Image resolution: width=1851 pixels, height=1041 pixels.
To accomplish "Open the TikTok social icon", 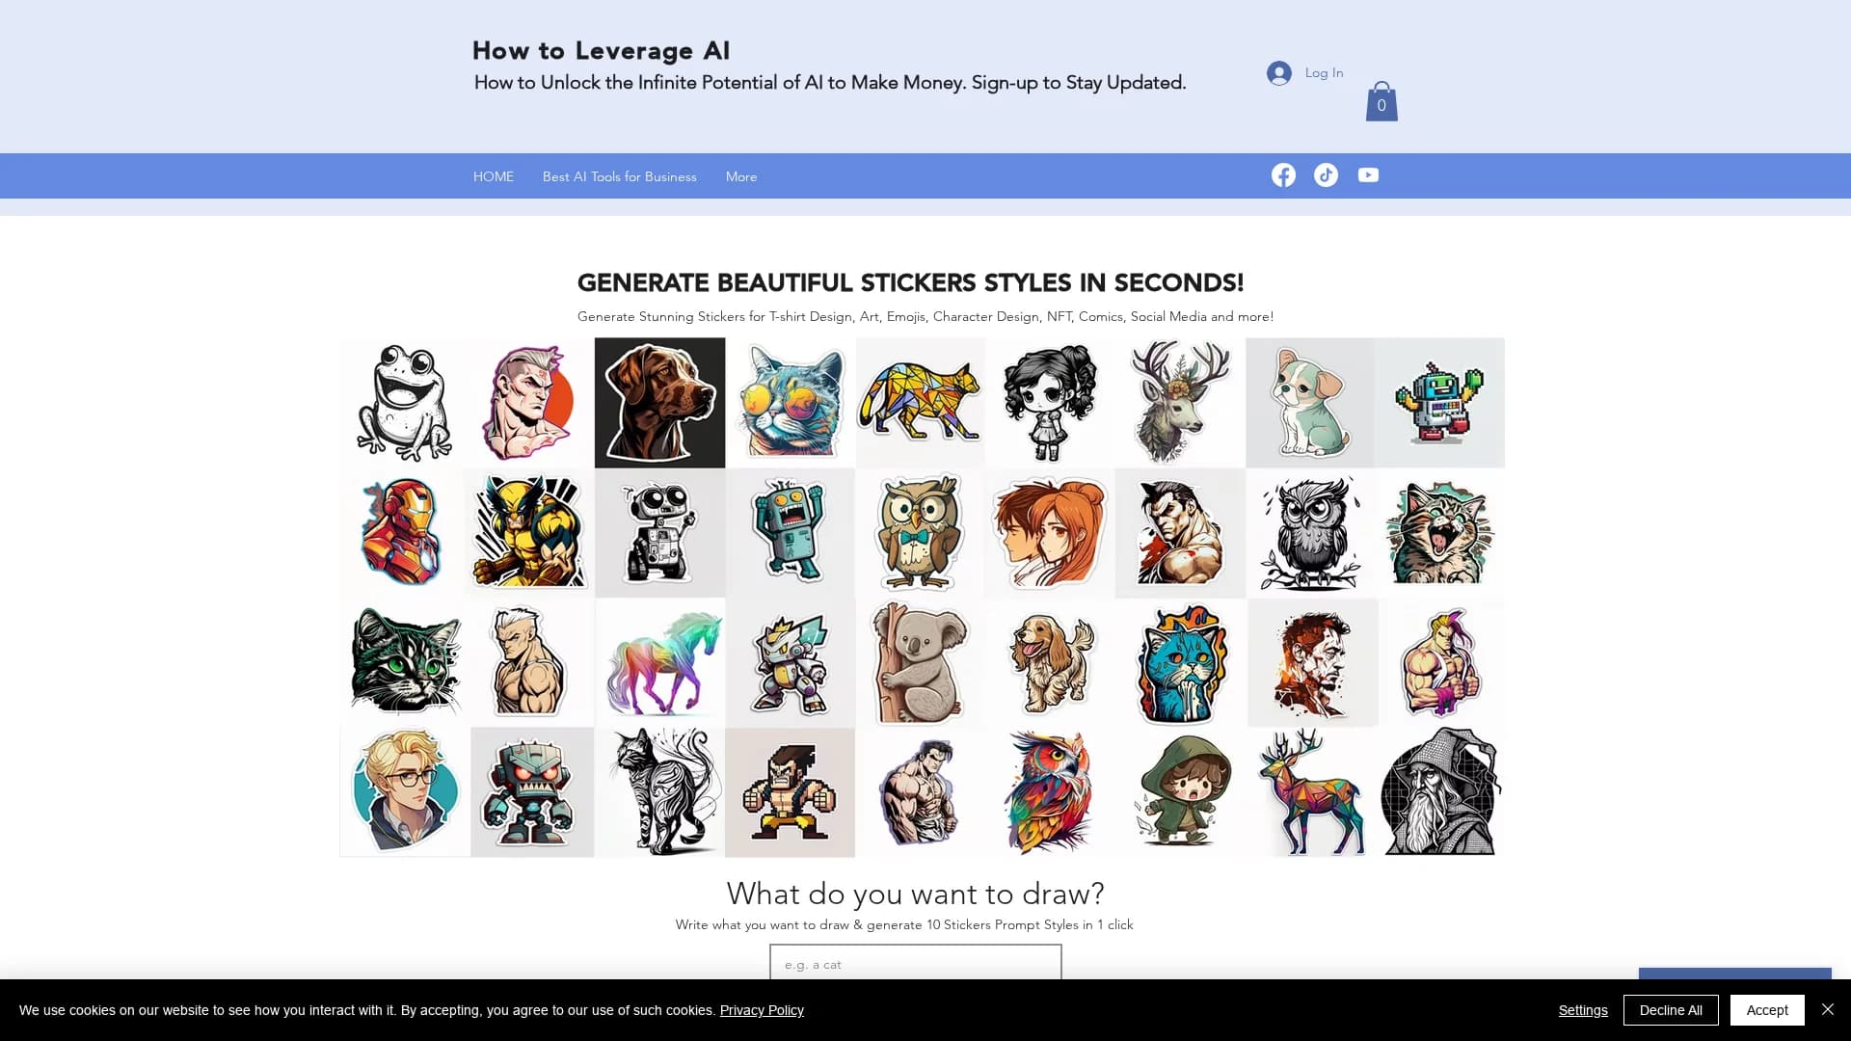I will 1326,174.
